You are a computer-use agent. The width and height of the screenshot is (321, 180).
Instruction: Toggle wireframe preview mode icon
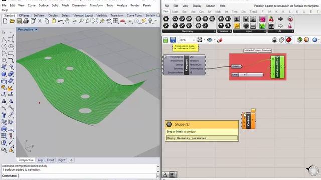(281, 40)
